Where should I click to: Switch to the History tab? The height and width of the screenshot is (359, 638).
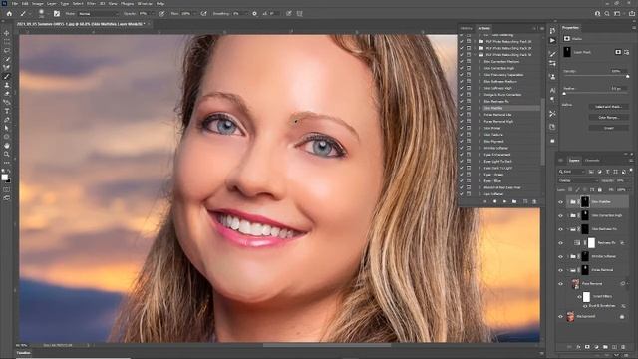coord(467,28)
